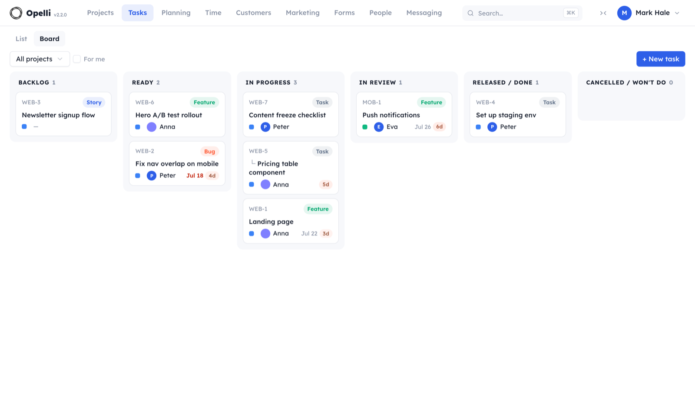This screenshot has height=415, width=695.
Task: Click the Search input field
Action: (x=522, y=13)
